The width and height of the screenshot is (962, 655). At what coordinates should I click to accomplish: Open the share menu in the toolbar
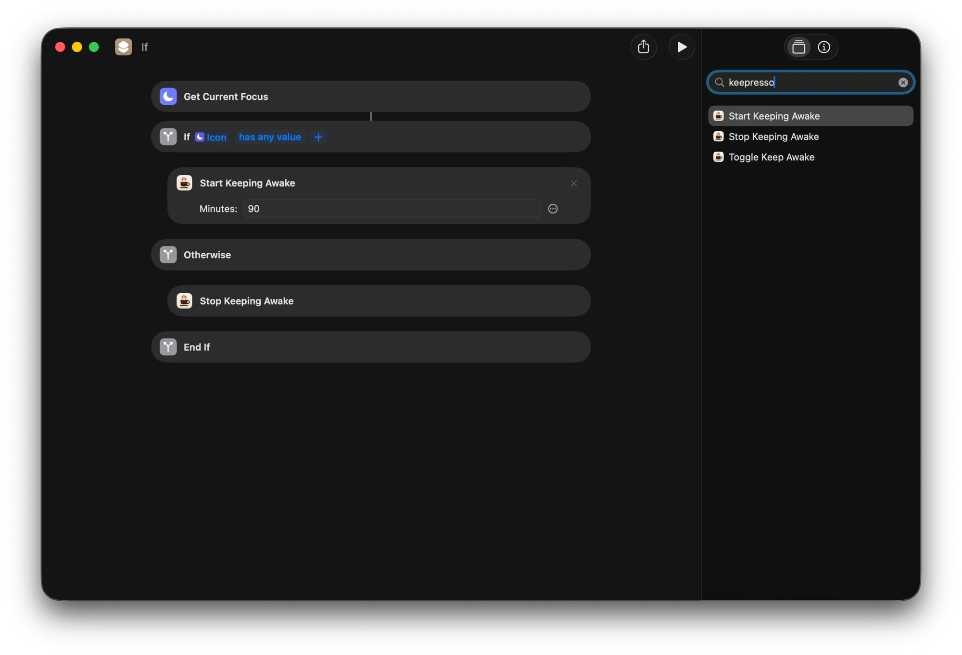pos(644,47)
